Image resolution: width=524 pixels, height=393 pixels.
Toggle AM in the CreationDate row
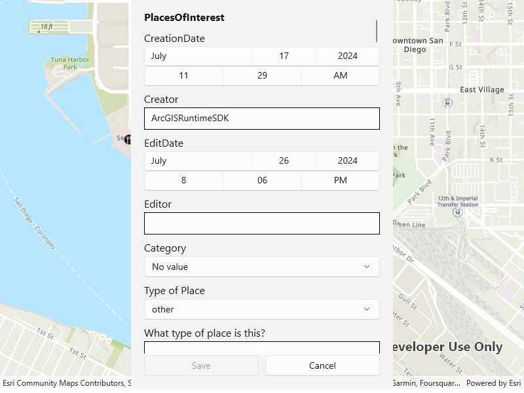[340, 75]
